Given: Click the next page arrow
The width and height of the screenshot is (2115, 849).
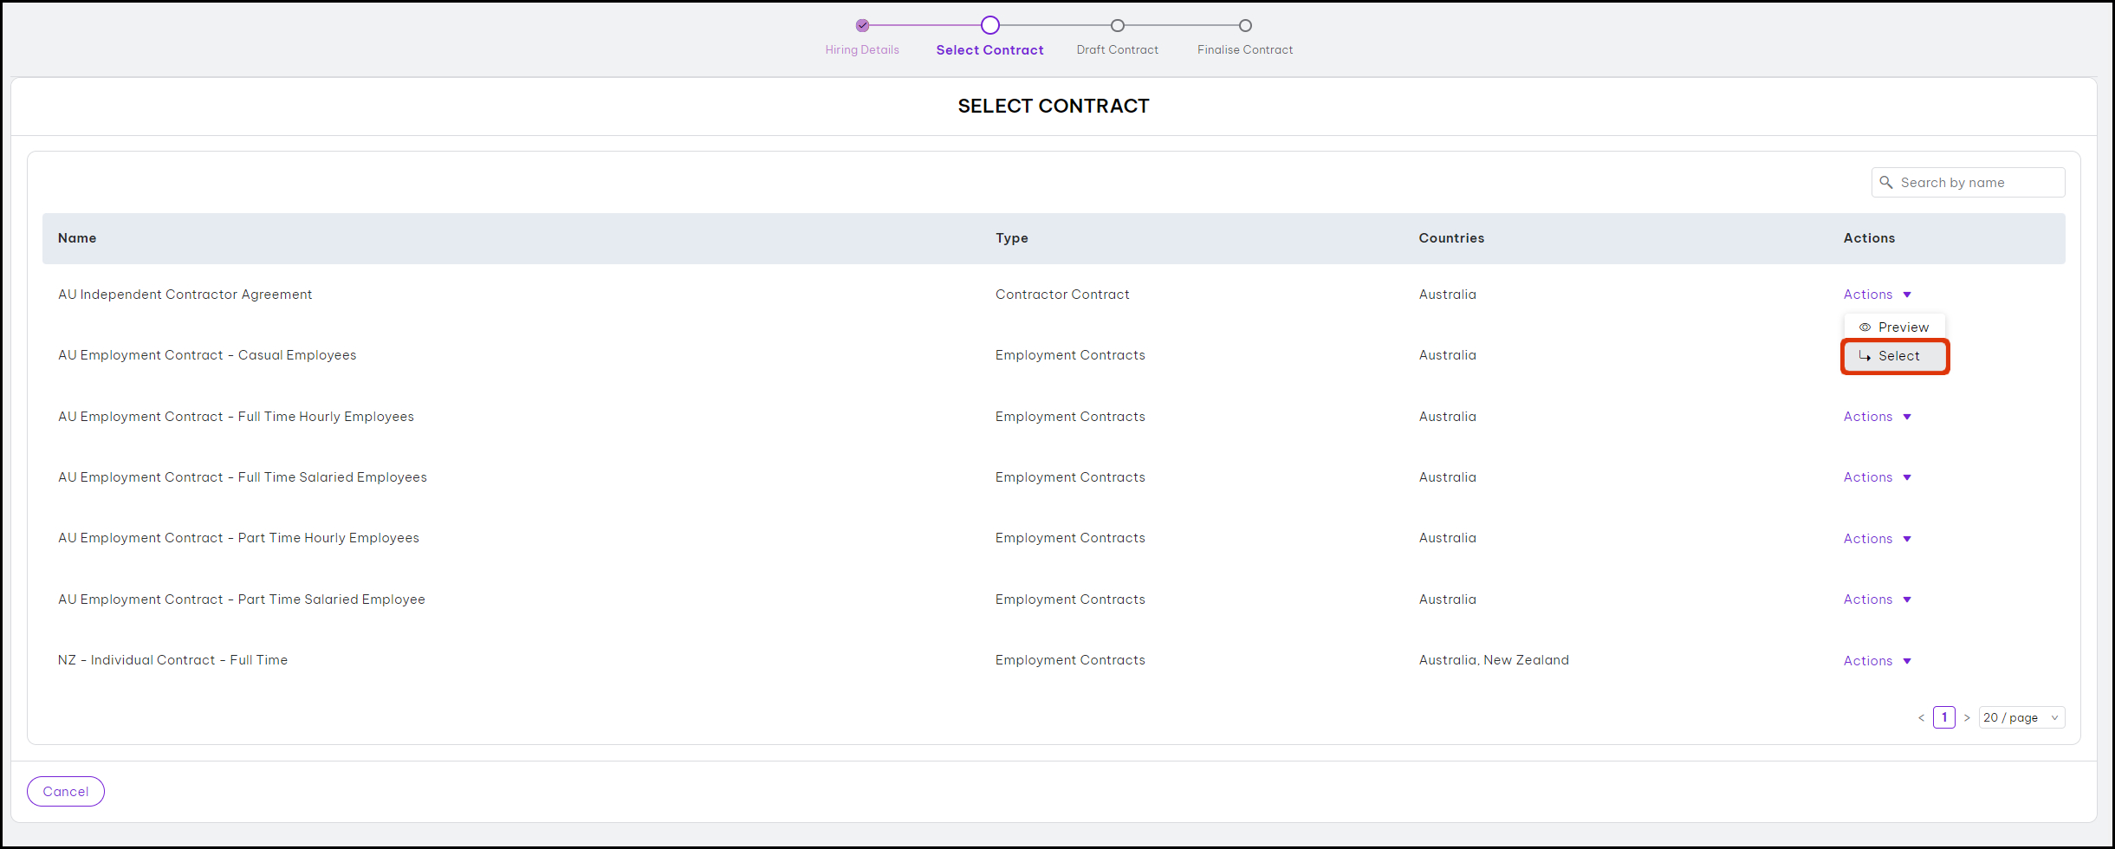Looking at the screenshot, I should click(1968, 717).
